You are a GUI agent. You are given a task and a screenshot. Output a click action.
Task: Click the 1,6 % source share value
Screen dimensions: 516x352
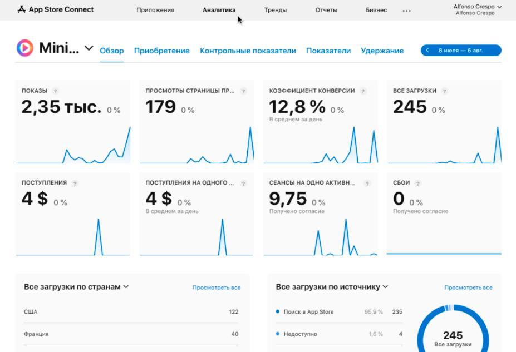point(376,334)
